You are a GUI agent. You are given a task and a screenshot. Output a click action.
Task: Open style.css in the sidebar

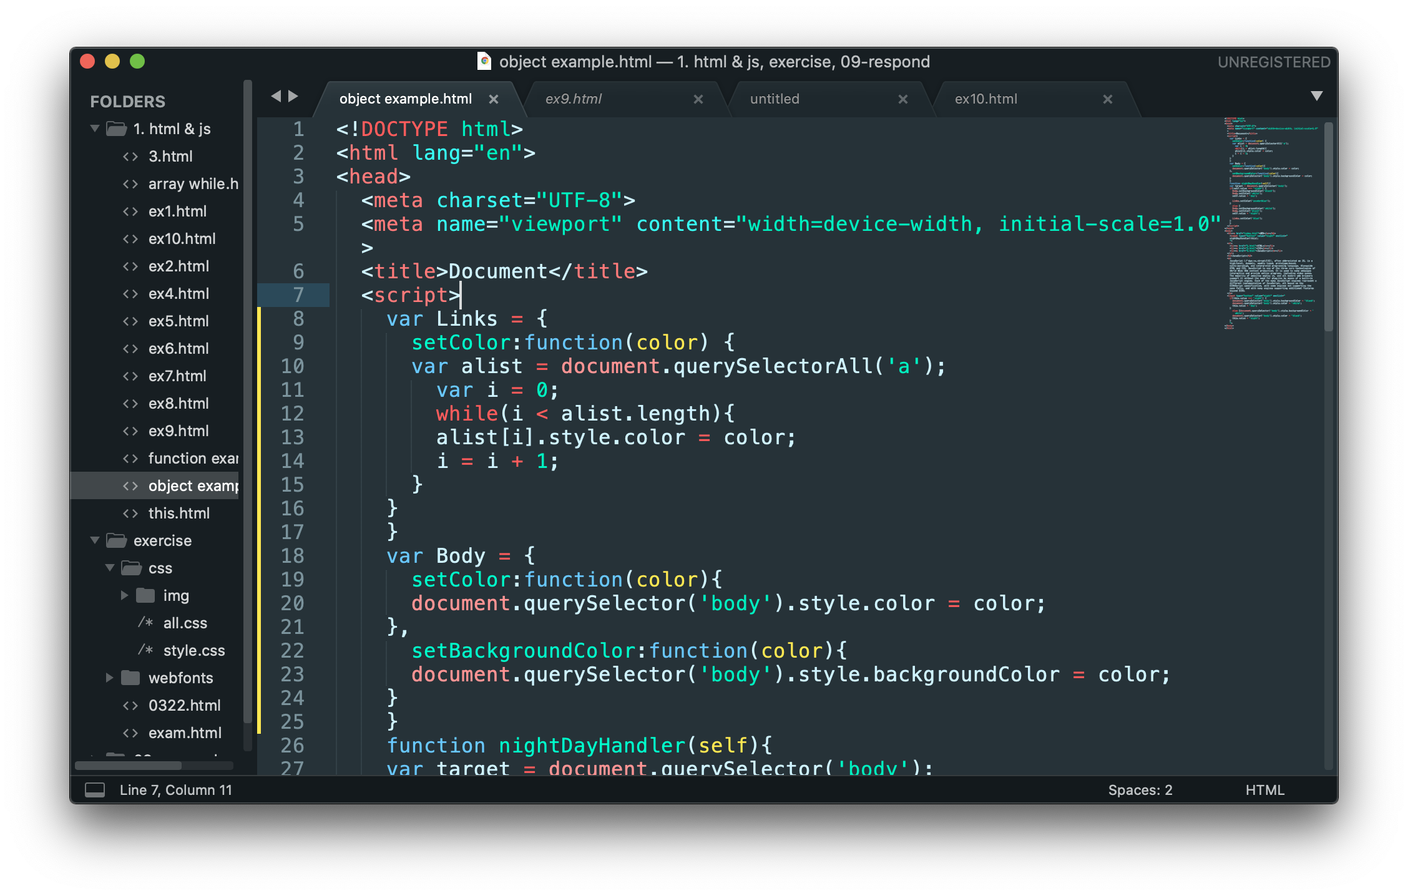point(193,650)
